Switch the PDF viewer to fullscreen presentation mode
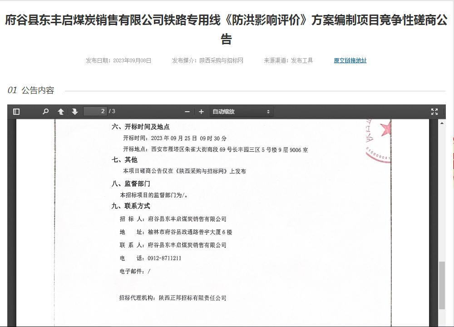 [x=434, y=112]
